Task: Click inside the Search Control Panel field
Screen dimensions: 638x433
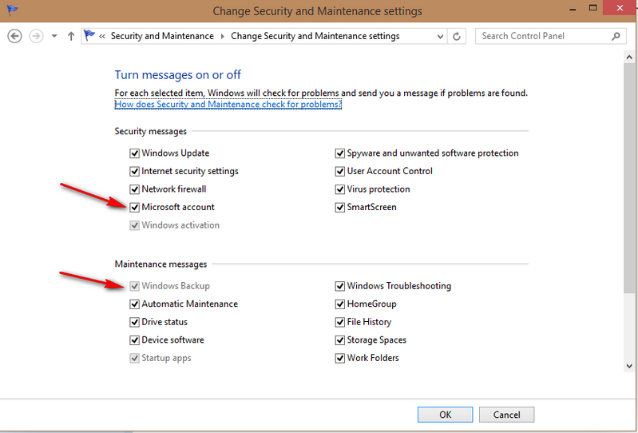Action: tap(543, 36)
